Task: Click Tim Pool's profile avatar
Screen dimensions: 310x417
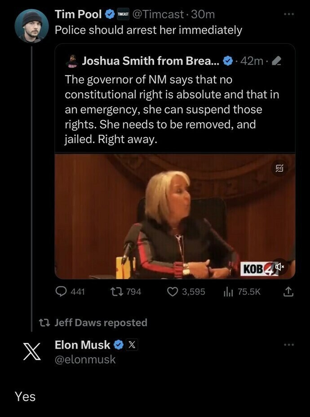Action: click(31, 26)
